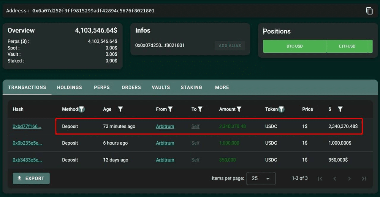380x197 pixels.
Task: Click the Add Alias button
Action: 230,46
